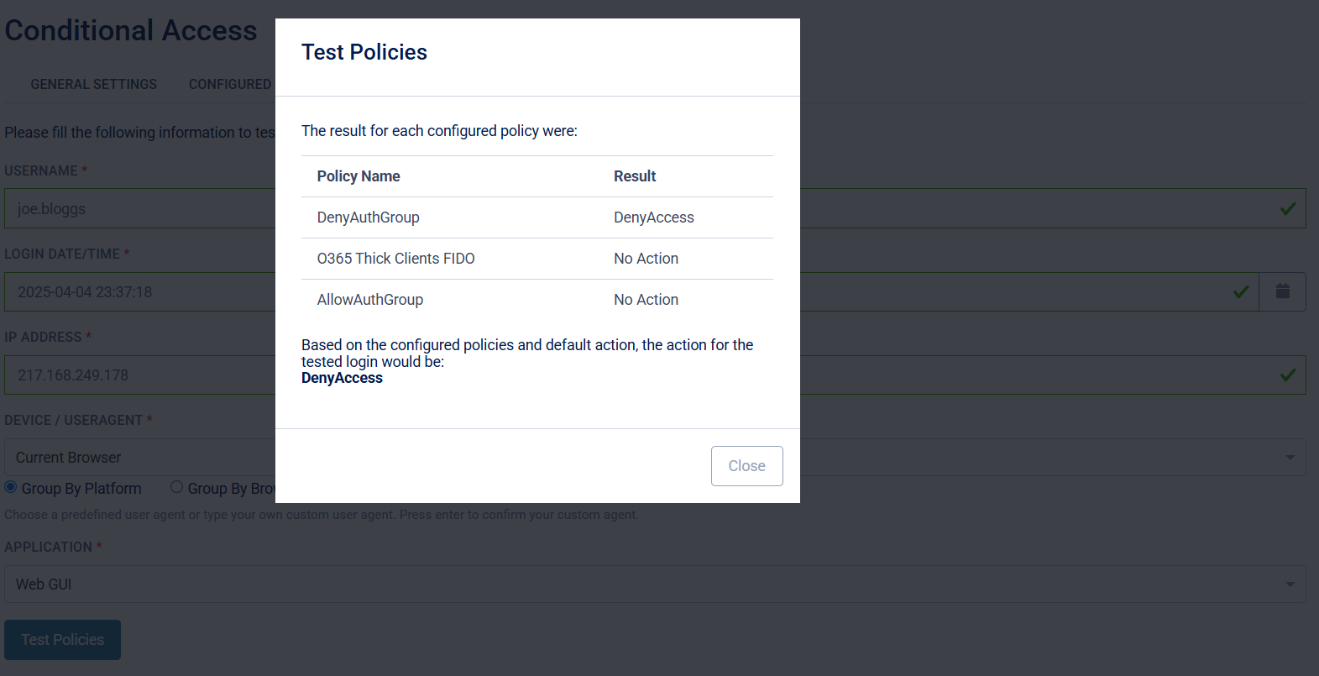Open the Device/Useragent dropdown arrow

(1291, 457)
